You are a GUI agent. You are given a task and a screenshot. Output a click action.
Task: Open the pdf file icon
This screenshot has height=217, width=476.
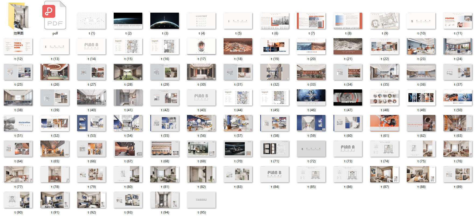point(55,16)
